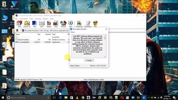Select the Recycle Bin desktop icon
Image resolution: width=178 pixels, height=100 pixels.
4,46
